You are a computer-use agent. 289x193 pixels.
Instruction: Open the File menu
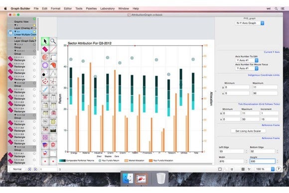(36, 8)
